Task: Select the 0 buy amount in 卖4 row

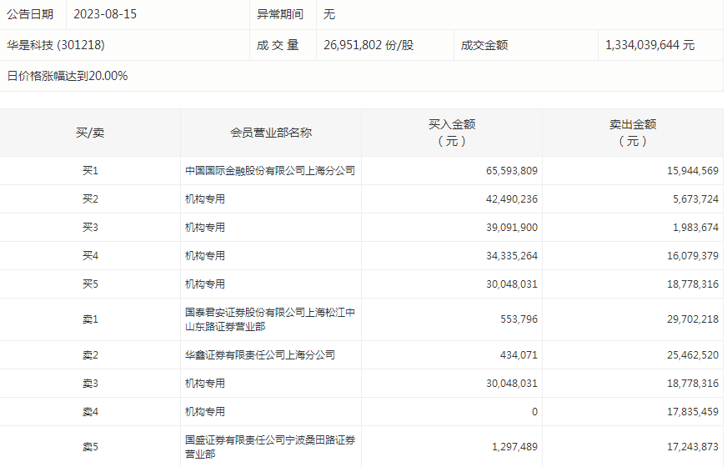Action: coord(534,412)
